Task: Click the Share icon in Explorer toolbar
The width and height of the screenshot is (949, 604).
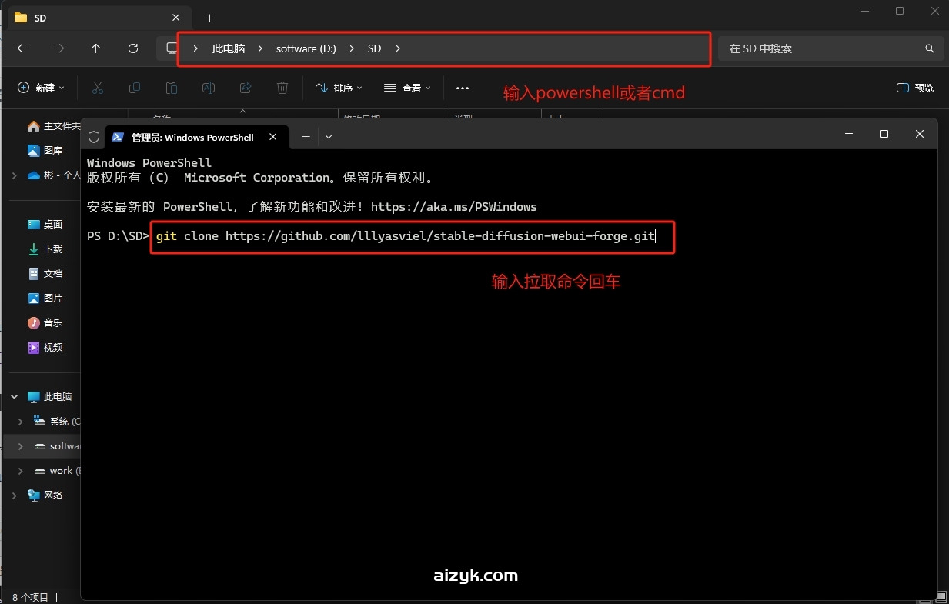Action: [245, 88]
